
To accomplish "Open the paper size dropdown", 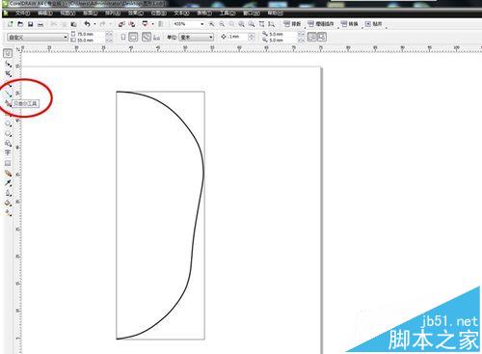I will 66,38.
